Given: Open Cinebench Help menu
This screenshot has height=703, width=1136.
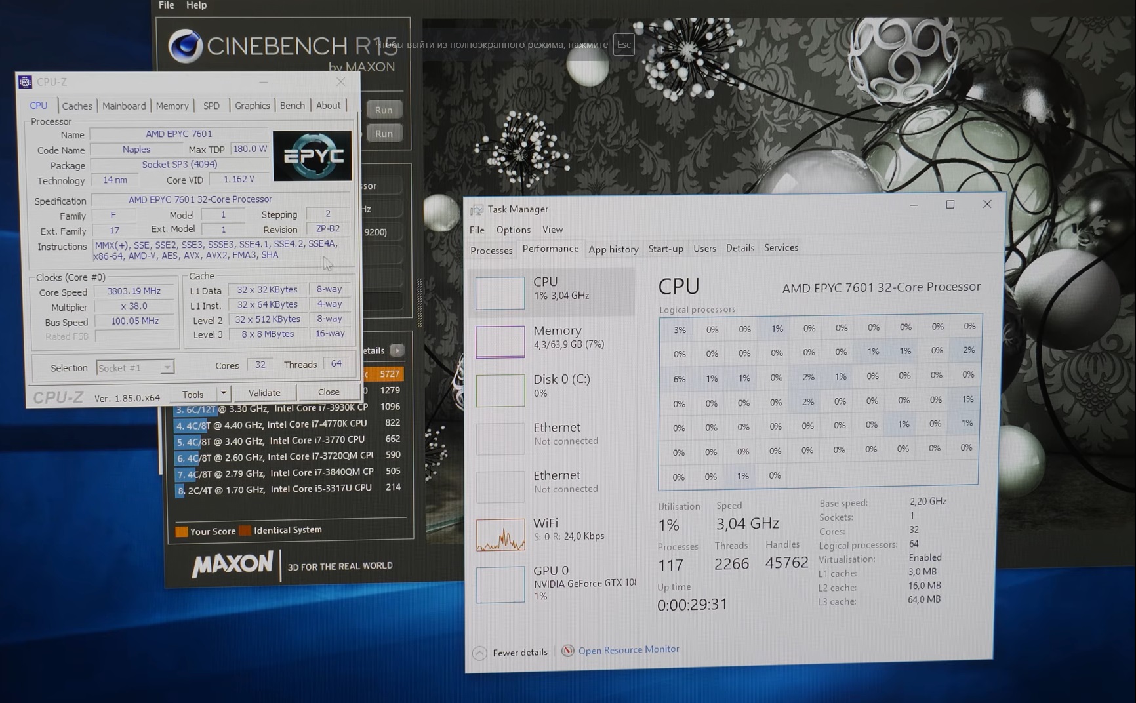Looking at the screenshot, I should tap(197, 5).
